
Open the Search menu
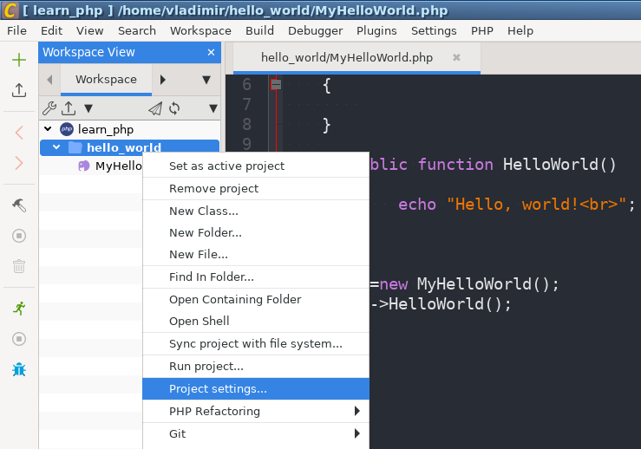tap(137, 30)
